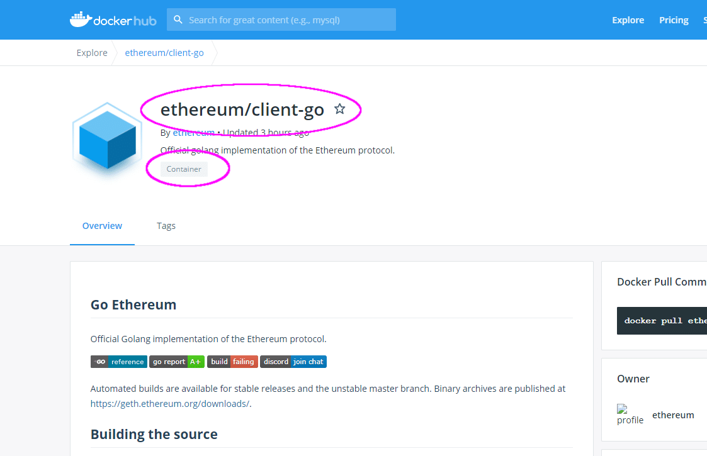Image resolution: width=707 pixels, height=456 pixels.
Task: Click the ethereum/client-go breadcrumb
Action: [x=164, y=52]
